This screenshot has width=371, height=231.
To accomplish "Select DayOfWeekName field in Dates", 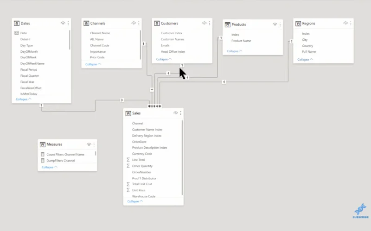I will pyautogui.click(x=32, y=63).
